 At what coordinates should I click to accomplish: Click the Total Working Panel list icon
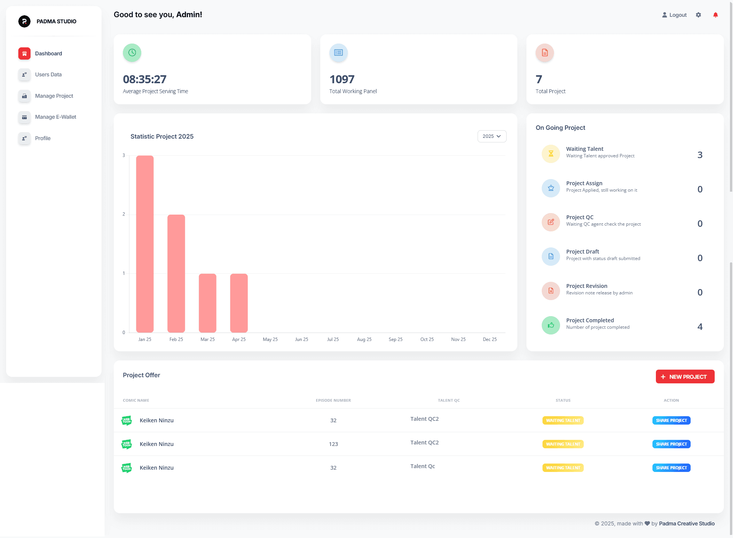(x=338, y=53)
